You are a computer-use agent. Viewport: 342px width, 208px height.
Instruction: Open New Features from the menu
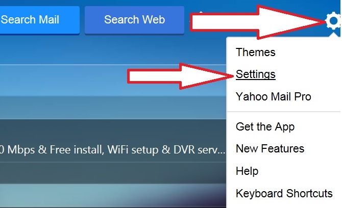[270, 149]
